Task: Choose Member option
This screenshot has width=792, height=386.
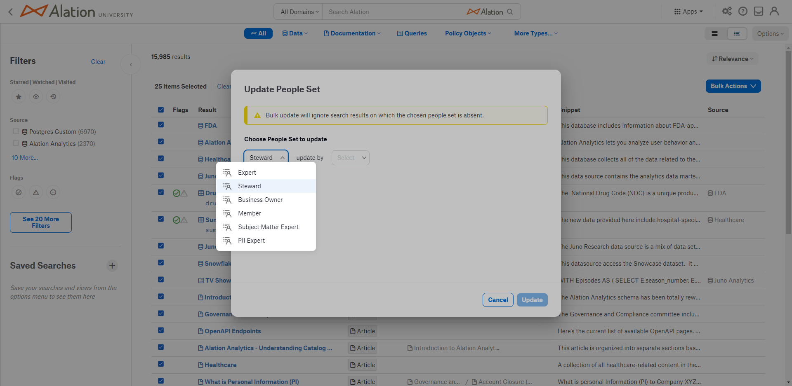Action: tap(266, 213)
